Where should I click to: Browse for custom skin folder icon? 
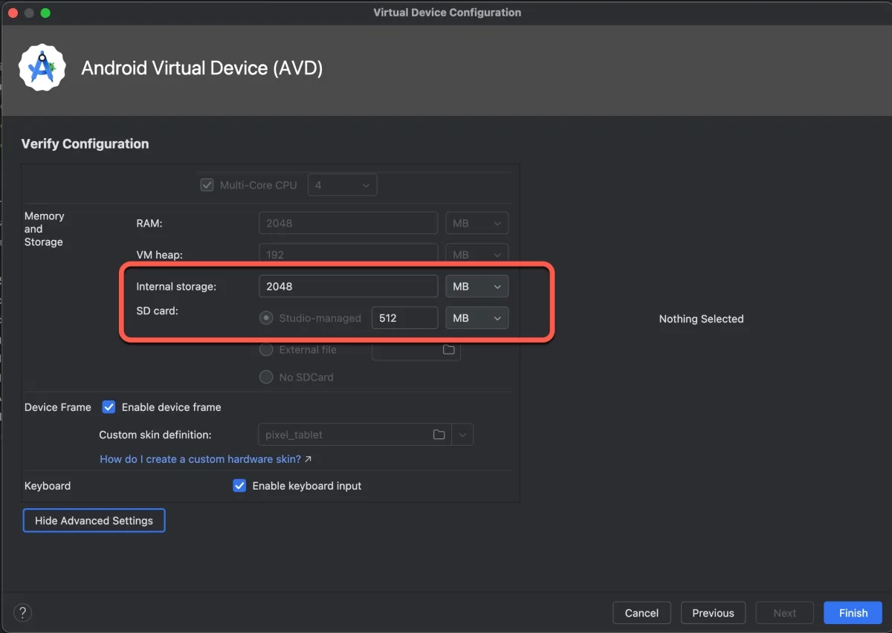tap(439, 435)
